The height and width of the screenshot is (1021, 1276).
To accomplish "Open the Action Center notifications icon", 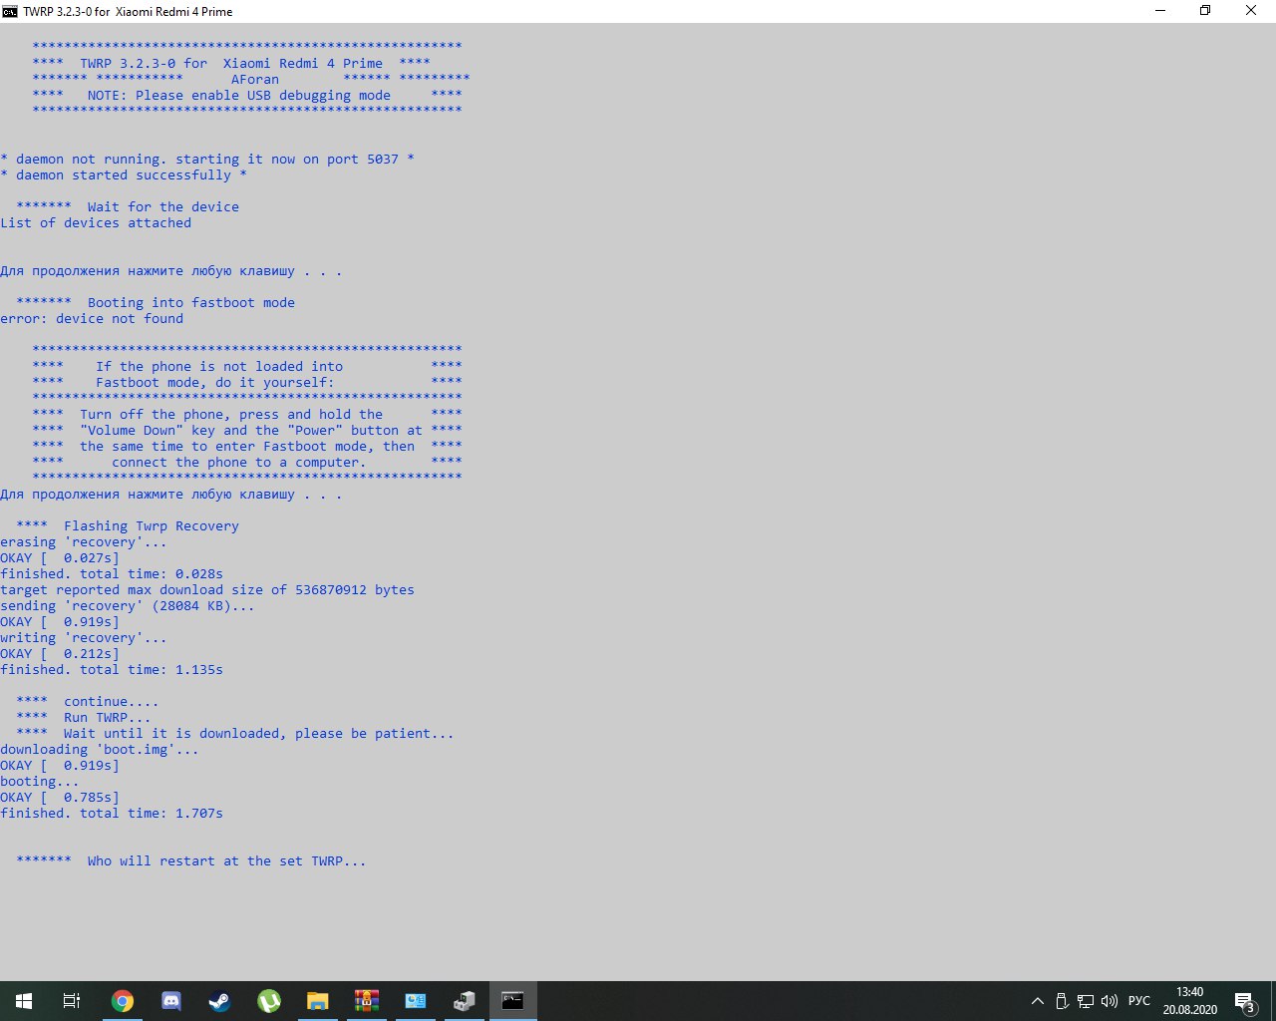I will (1245, 1001).
